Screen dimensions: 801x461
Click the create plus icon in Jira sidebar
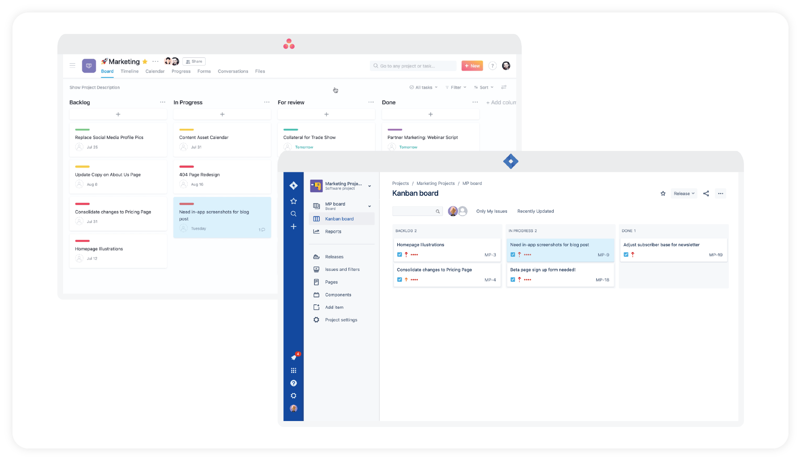tap(293, 226)
